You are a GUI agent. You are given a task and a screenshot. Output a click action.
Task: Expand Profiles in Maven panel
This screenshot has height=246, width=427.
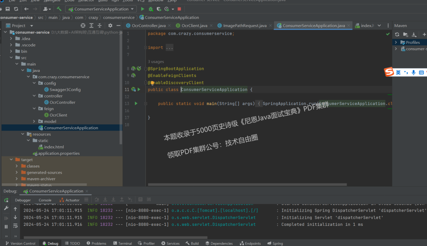pos(396,42)
